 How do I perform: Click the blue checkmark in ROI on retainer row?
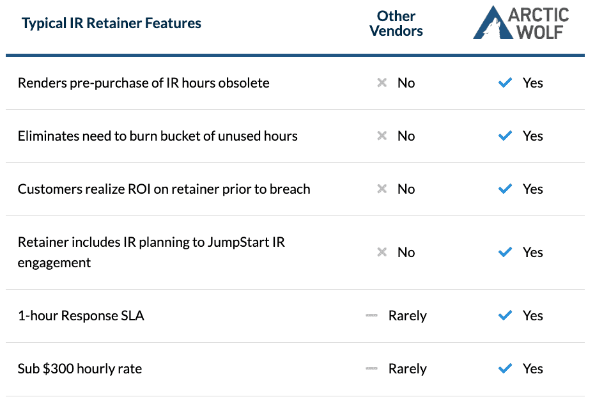505,189
